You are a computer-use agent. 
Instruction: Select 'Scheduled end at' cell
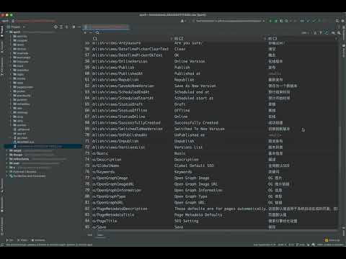(x=192, y=92)
